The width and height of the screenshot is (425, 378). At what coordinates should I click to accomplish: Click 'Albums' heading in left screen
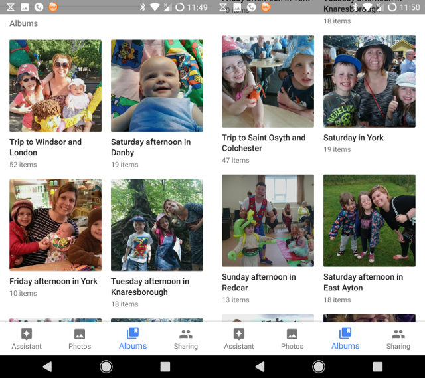pos(24,23)
